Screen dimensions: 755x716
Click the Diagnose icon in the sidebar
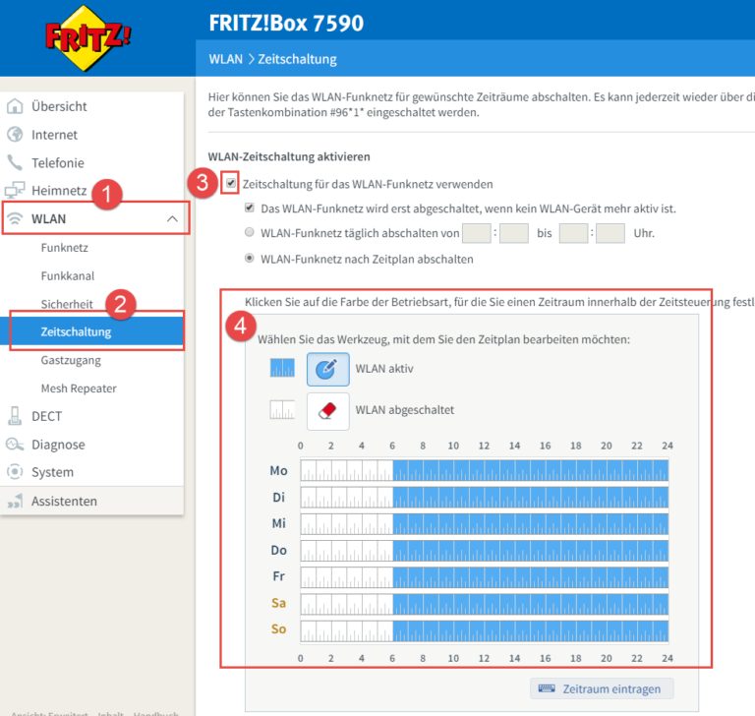tap(15, 445)
